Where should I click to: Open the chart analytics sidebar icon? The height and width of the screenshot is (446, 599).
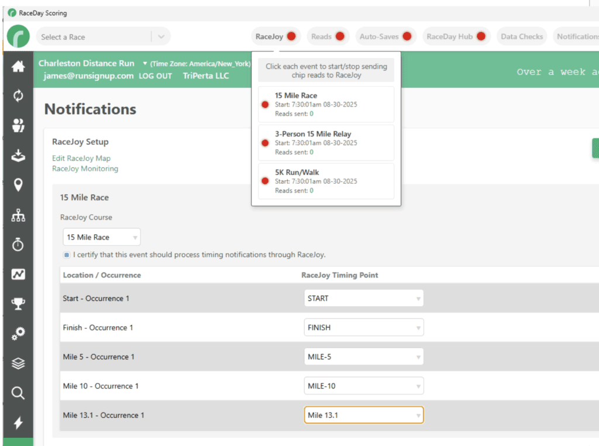[x=18, y=274]
